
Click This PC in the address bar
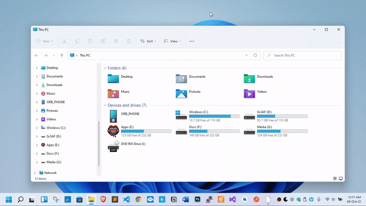coord(85,55)
